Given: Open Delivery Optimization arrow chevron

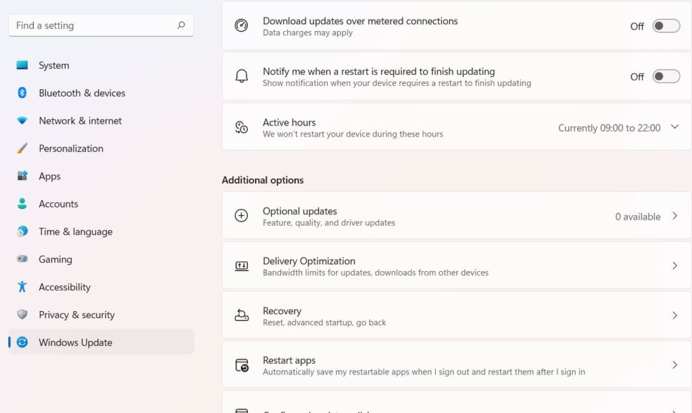Looking at the screenshot, I should [674, 266].
